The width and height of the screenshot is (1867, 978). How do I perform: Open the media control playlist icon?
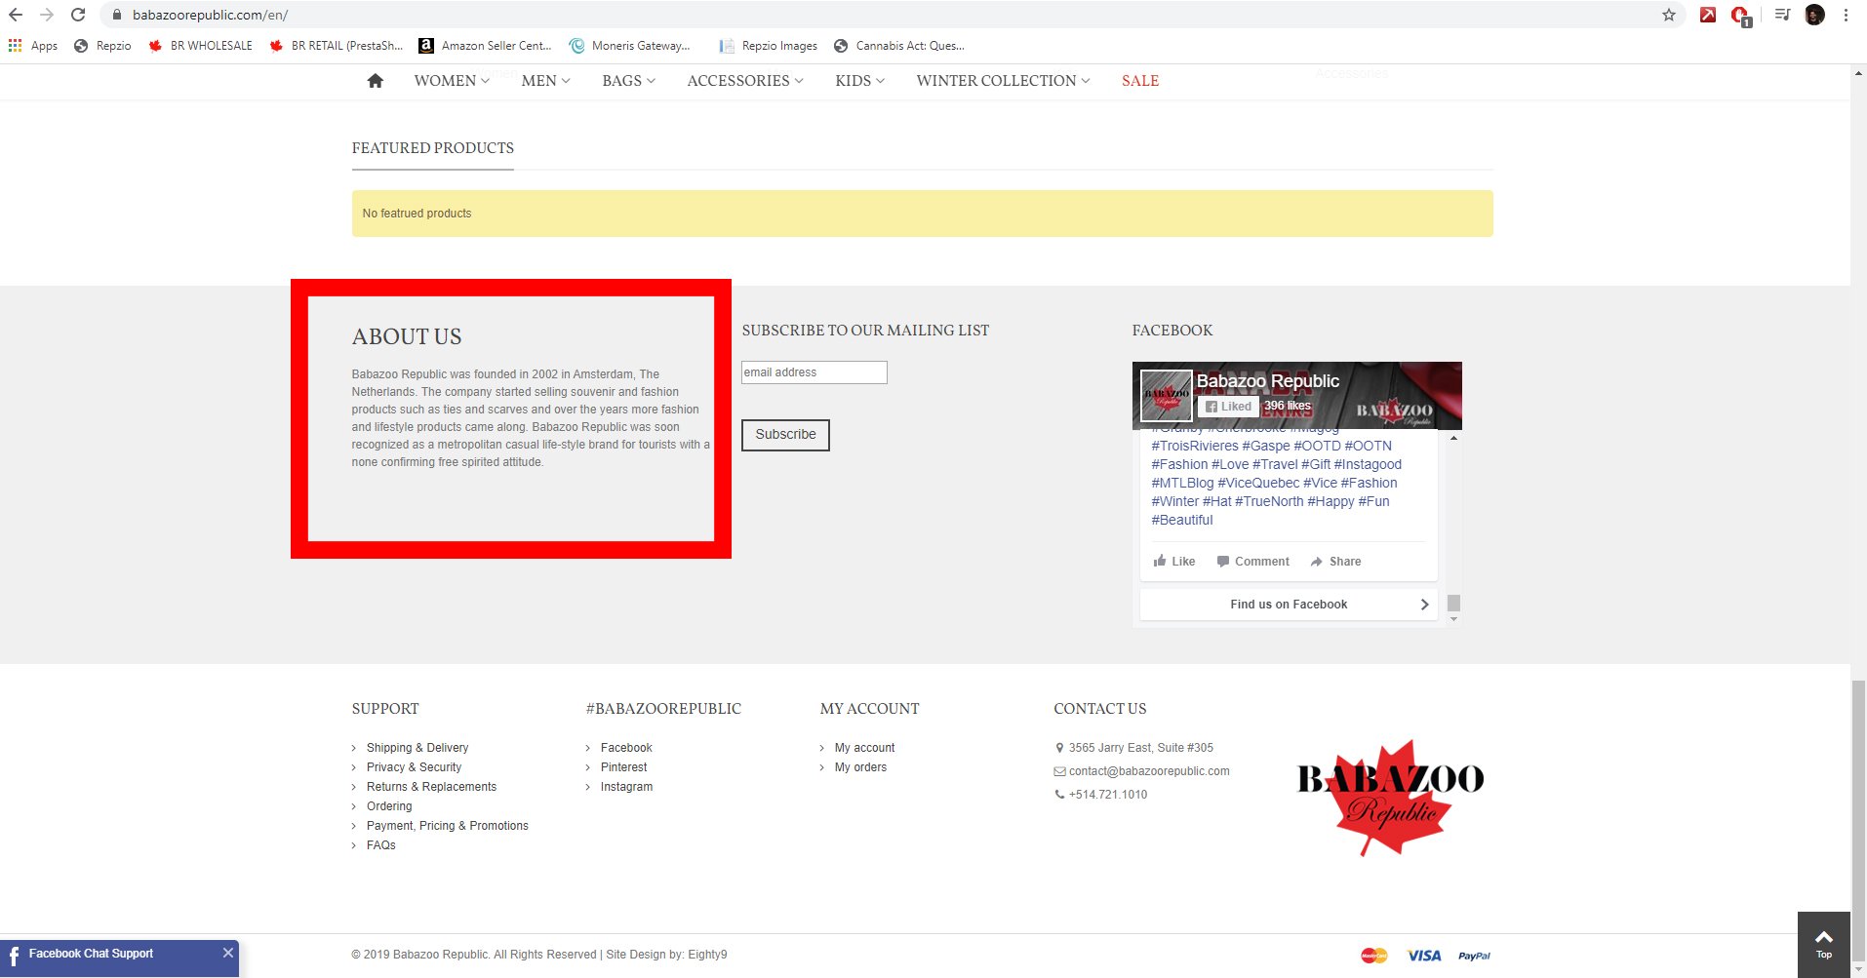point(1782,15)
